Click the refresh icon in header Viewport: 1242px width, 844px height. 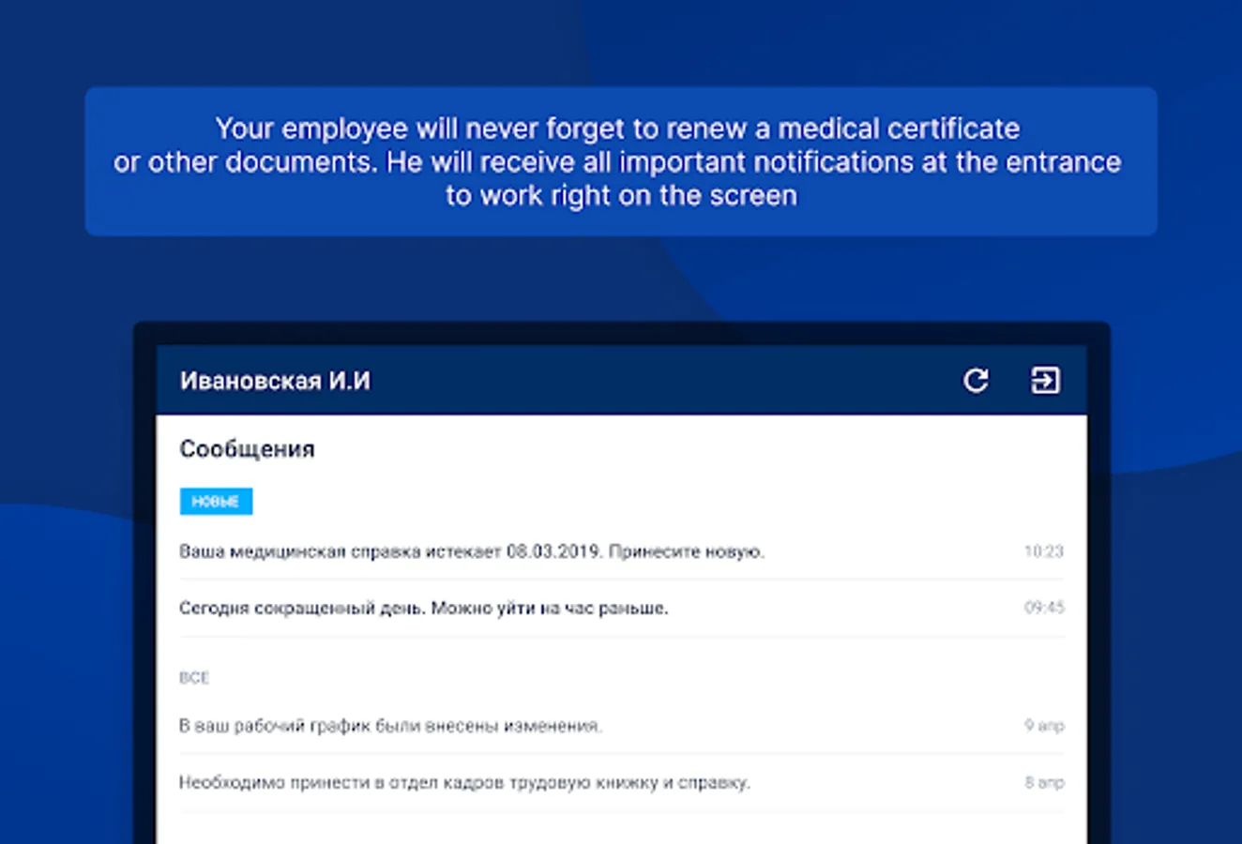tap(976, 380)
